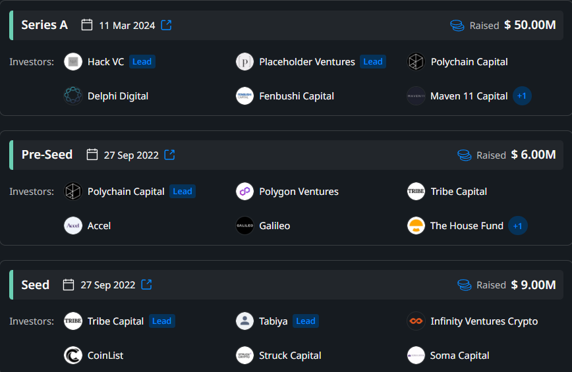Open the Fenbushi Capital investor link
Viewport: 572px width, 372px height.
[297, 96]
